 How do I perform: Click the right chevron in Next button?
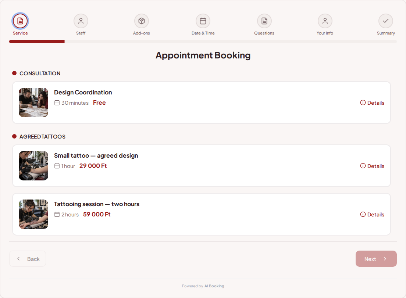[385, 259]
